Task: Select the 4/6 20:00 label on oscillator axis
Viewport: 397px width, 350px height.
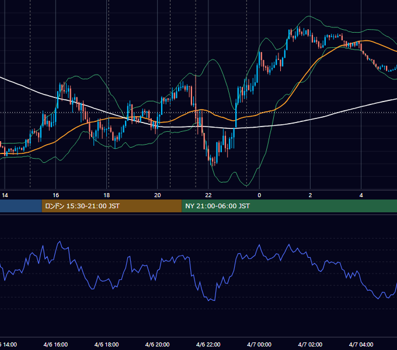Action: click(158, 344)
